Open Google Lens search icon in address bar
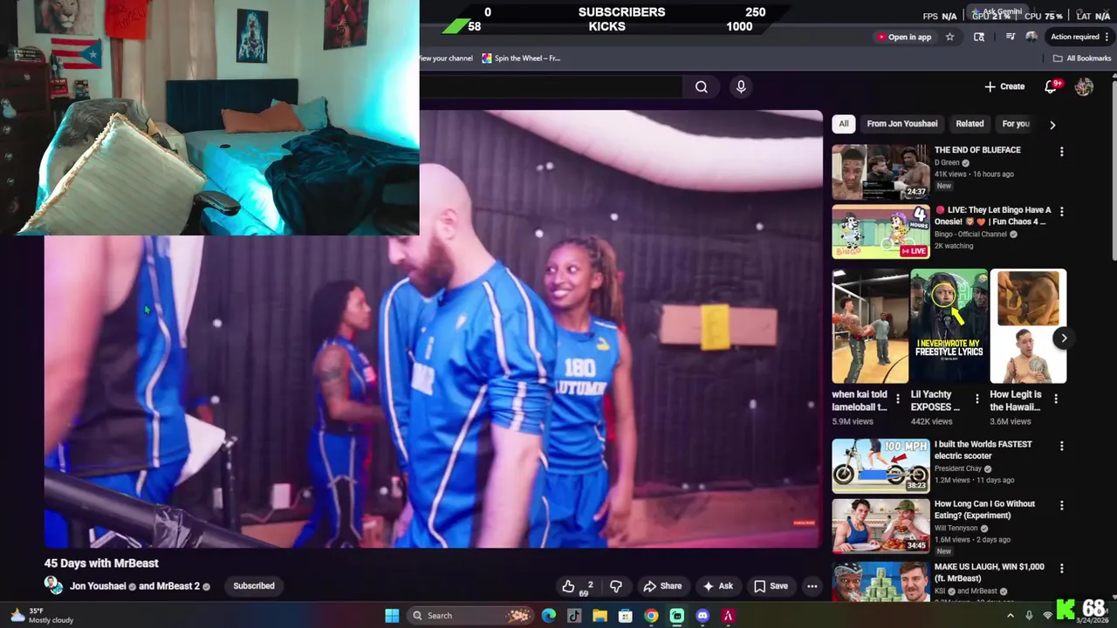 [x=979, y=37]
